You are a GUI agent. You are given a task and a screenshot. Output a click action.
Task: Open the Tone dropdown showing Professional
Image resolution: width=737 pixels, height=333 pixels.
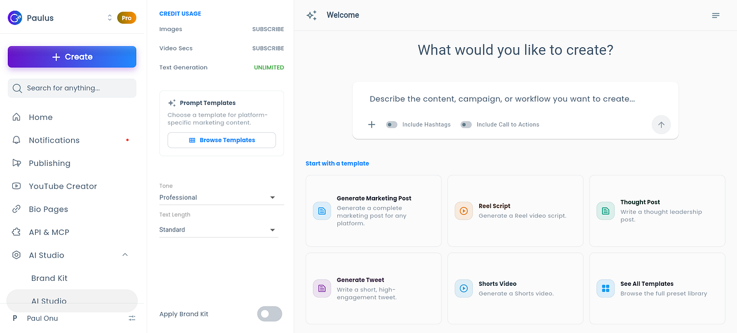click(221, 198)
